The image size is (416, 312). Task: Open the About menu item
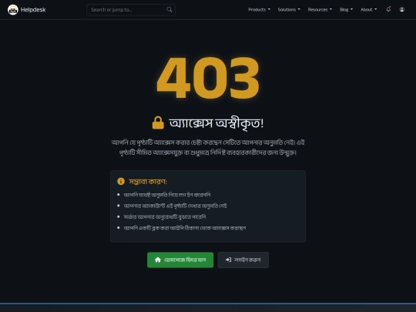368,9
